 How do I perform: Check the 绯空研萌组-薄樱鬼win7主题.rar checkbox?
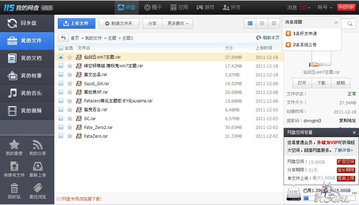coord(61,66)
